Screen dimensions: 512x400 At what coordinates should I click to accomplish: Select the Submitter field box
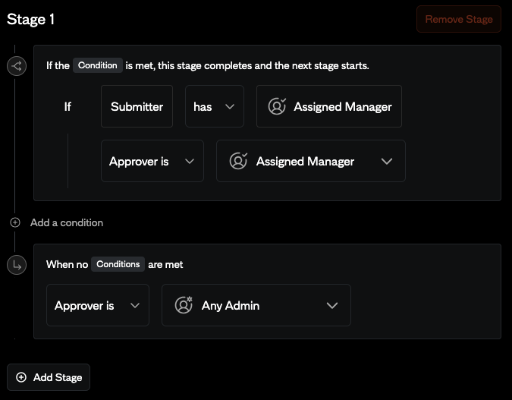(x=137, y=107)
